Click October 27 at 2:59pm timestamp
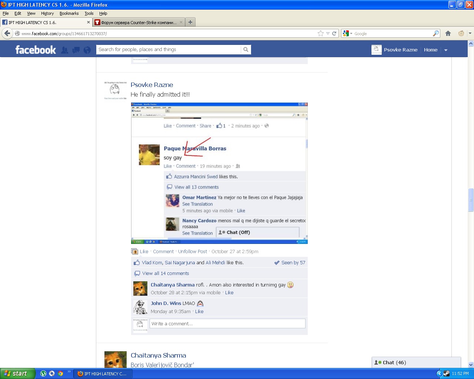Viewport: 474px width, 379px height. click(x=235, y=251)
